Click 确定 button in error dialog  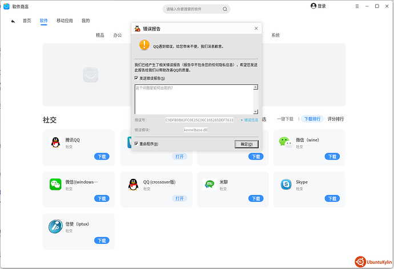click(247, 144)
